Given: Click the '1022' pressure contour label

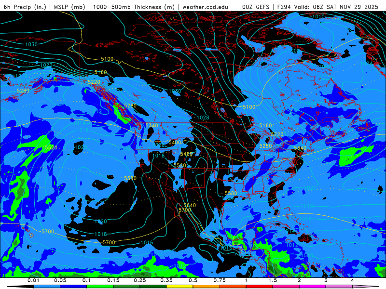Looking at the screenshot, I should tap(46, 65).
